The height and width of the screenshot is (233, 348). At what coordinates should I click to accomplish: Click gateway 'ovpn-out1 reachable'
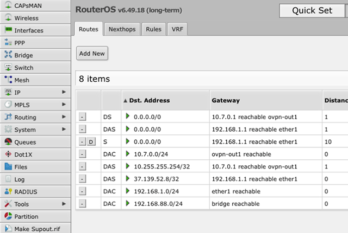tap(241, 154)
